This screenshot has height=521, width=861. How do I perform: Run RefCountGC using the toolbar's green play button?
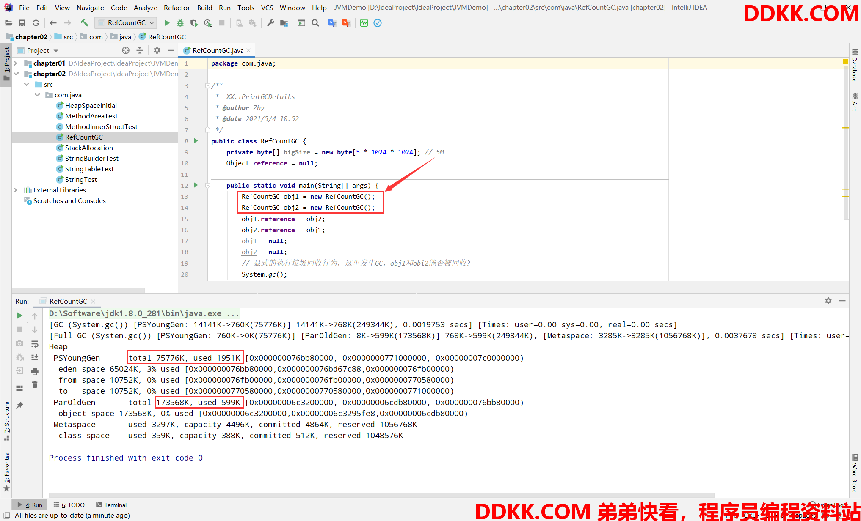point(167,23)
